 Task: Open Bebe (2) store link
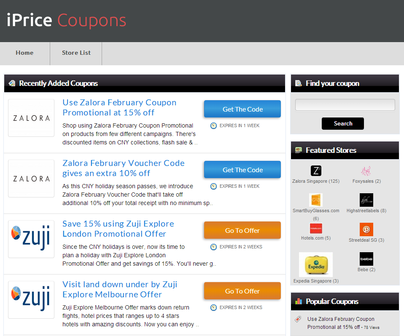point(366,269)
